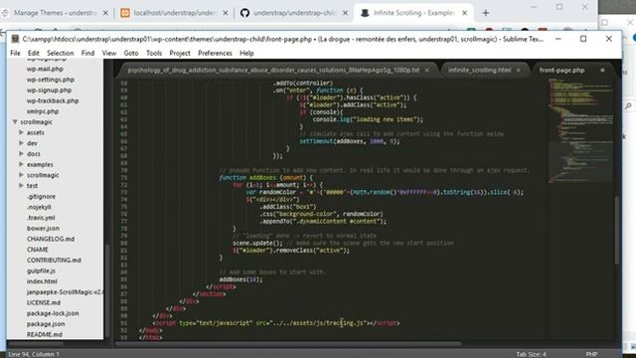Image resolution: width=636 pixels, height=358 pixels.
Task: Open wp-settings.php in sidebar
Action: coord(51,80)
